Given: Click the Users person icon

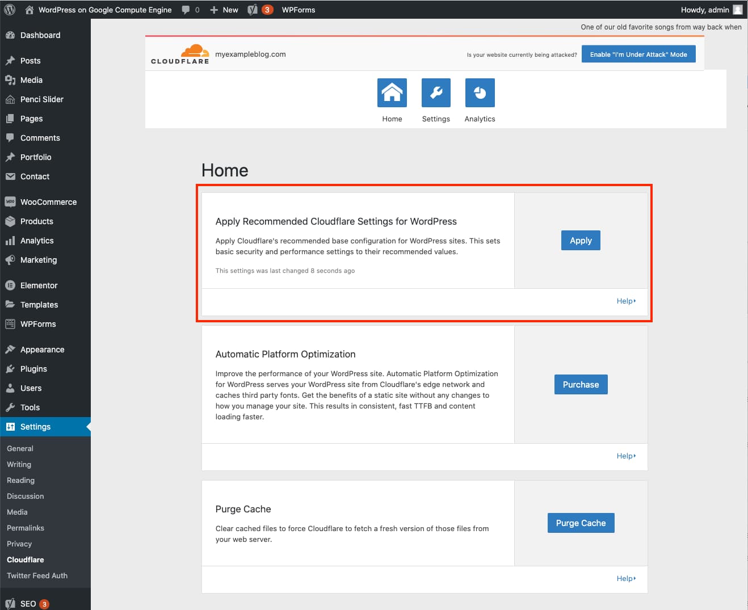Looking at the screenshot, I should pyautogui.click(x=10, y=388).
